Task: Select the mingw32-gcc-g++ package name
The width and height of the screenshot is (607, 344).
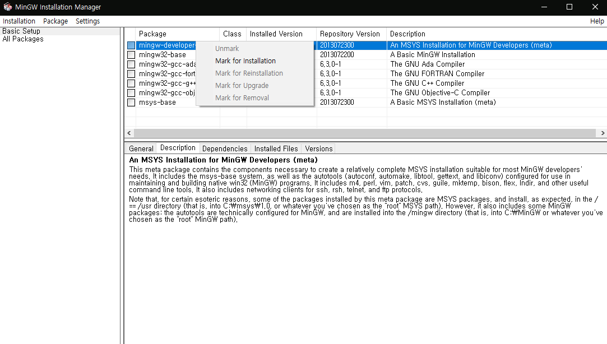Action: click(167, 83)
